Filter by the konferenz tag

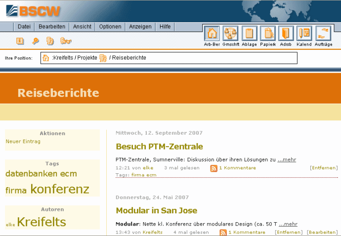pyautogui.click(x=60, y=189)
